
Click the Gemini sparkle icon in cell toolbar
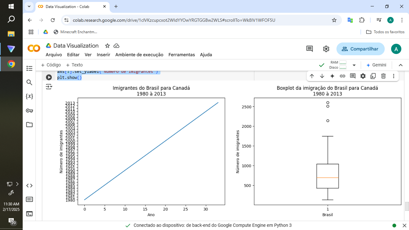click(x=332, y=76)
